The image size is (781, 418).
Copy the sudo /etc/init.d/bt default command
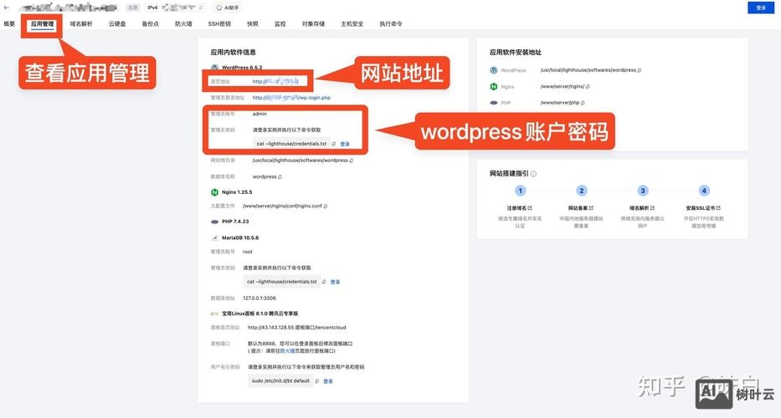pyautogui.click(x=316, y=381)
